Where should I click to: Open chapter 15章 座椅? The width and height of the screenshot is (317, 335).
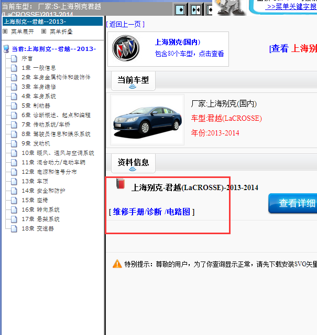(35, 200)
